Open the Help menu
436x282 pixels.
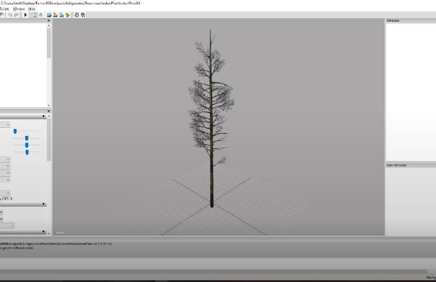[x=31, y=9]
